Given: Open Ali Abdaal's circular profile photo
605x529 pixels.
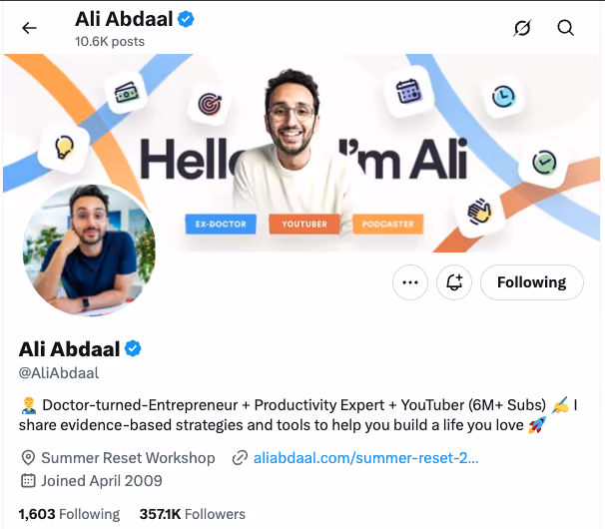Looking at the screenshot, I should pyautogui.click(x=90, y=250).
